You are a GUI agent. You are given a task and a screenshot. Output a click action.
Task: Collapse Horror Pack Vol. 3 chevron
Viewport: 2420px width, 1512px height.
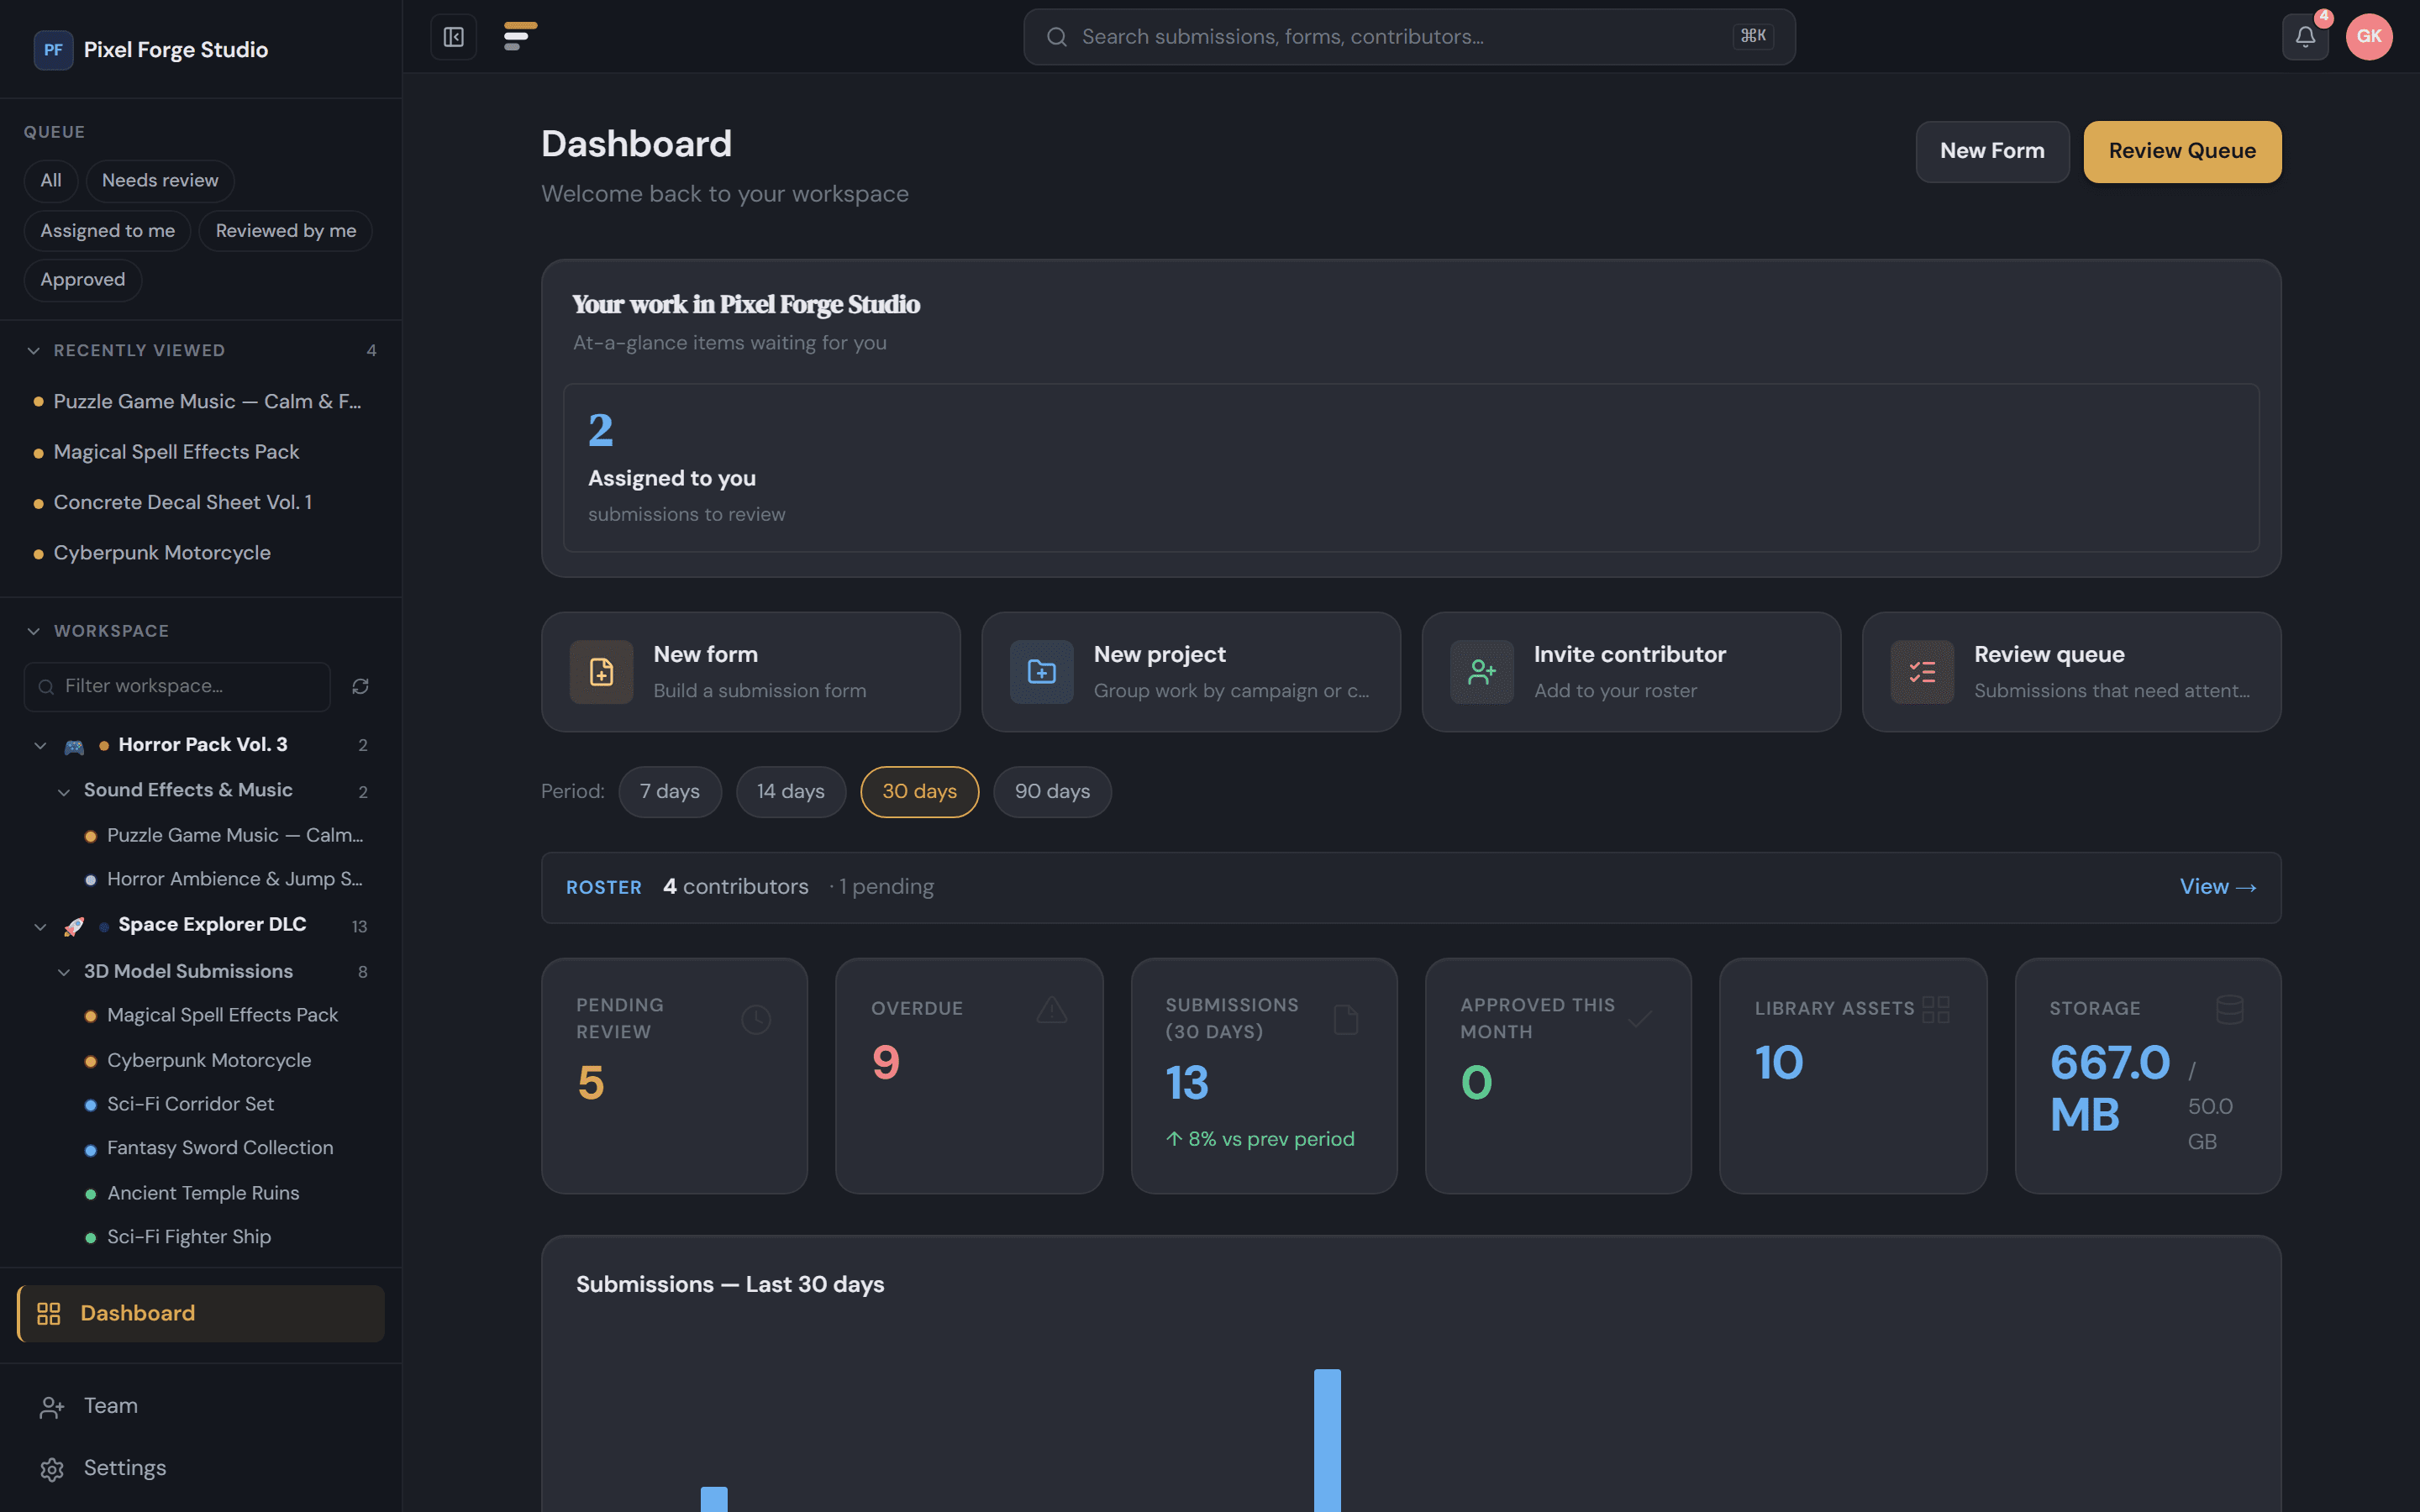tap(40, 746)
